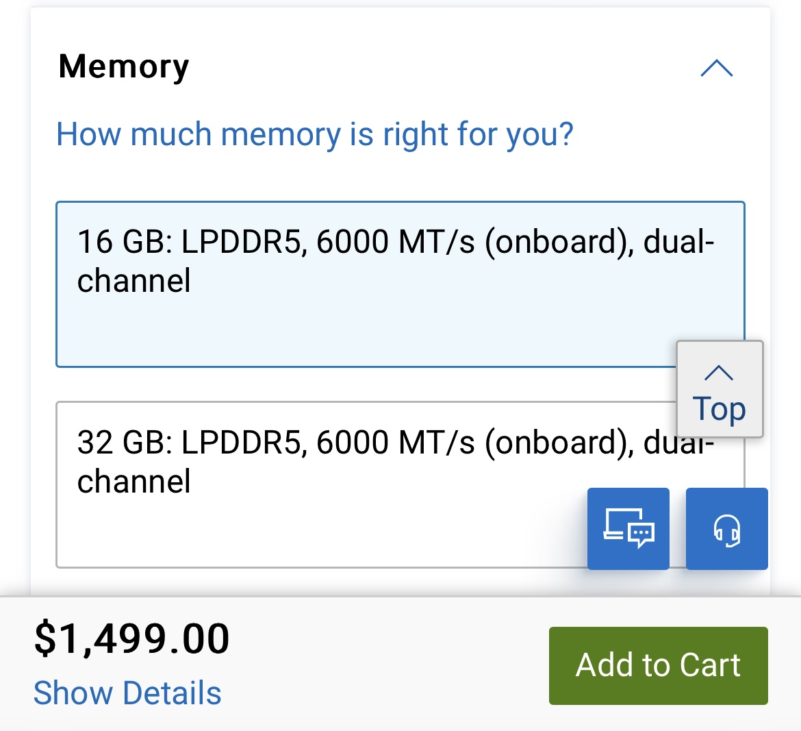Click the Show Details link
This screenshot has width=801, height=731.
[x=127, y=693]
